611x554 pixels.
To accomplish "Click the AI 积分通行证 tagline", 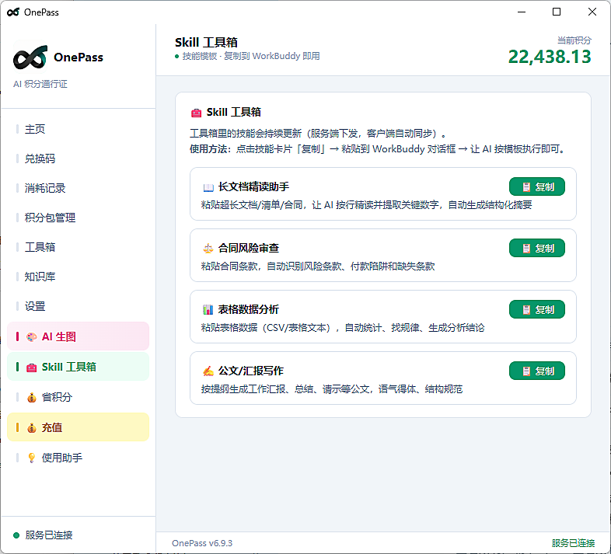I will point(40,84).
